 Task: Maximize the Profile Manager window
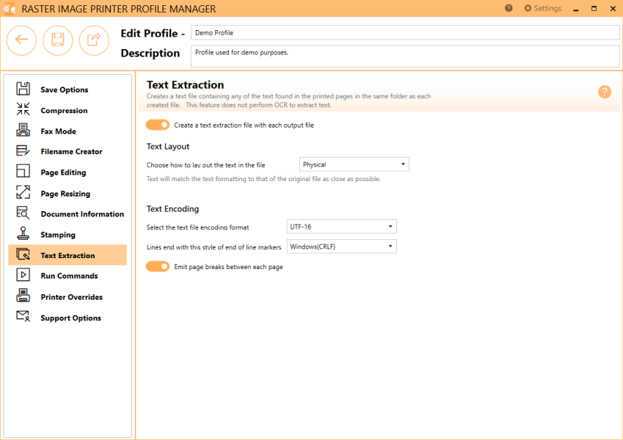pos(594,8)
